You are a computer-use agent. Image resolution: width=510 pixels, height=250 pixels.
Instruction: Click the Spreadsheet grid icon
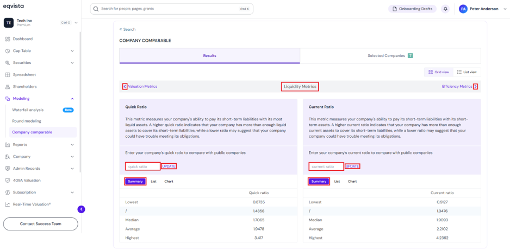click(8, 75)
